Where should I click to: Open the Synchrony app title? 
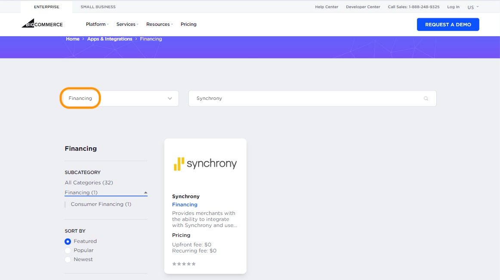[x=186, y=196]
